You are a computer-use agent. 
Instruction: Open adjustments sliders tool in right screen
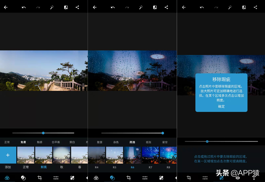click(205, 178)
